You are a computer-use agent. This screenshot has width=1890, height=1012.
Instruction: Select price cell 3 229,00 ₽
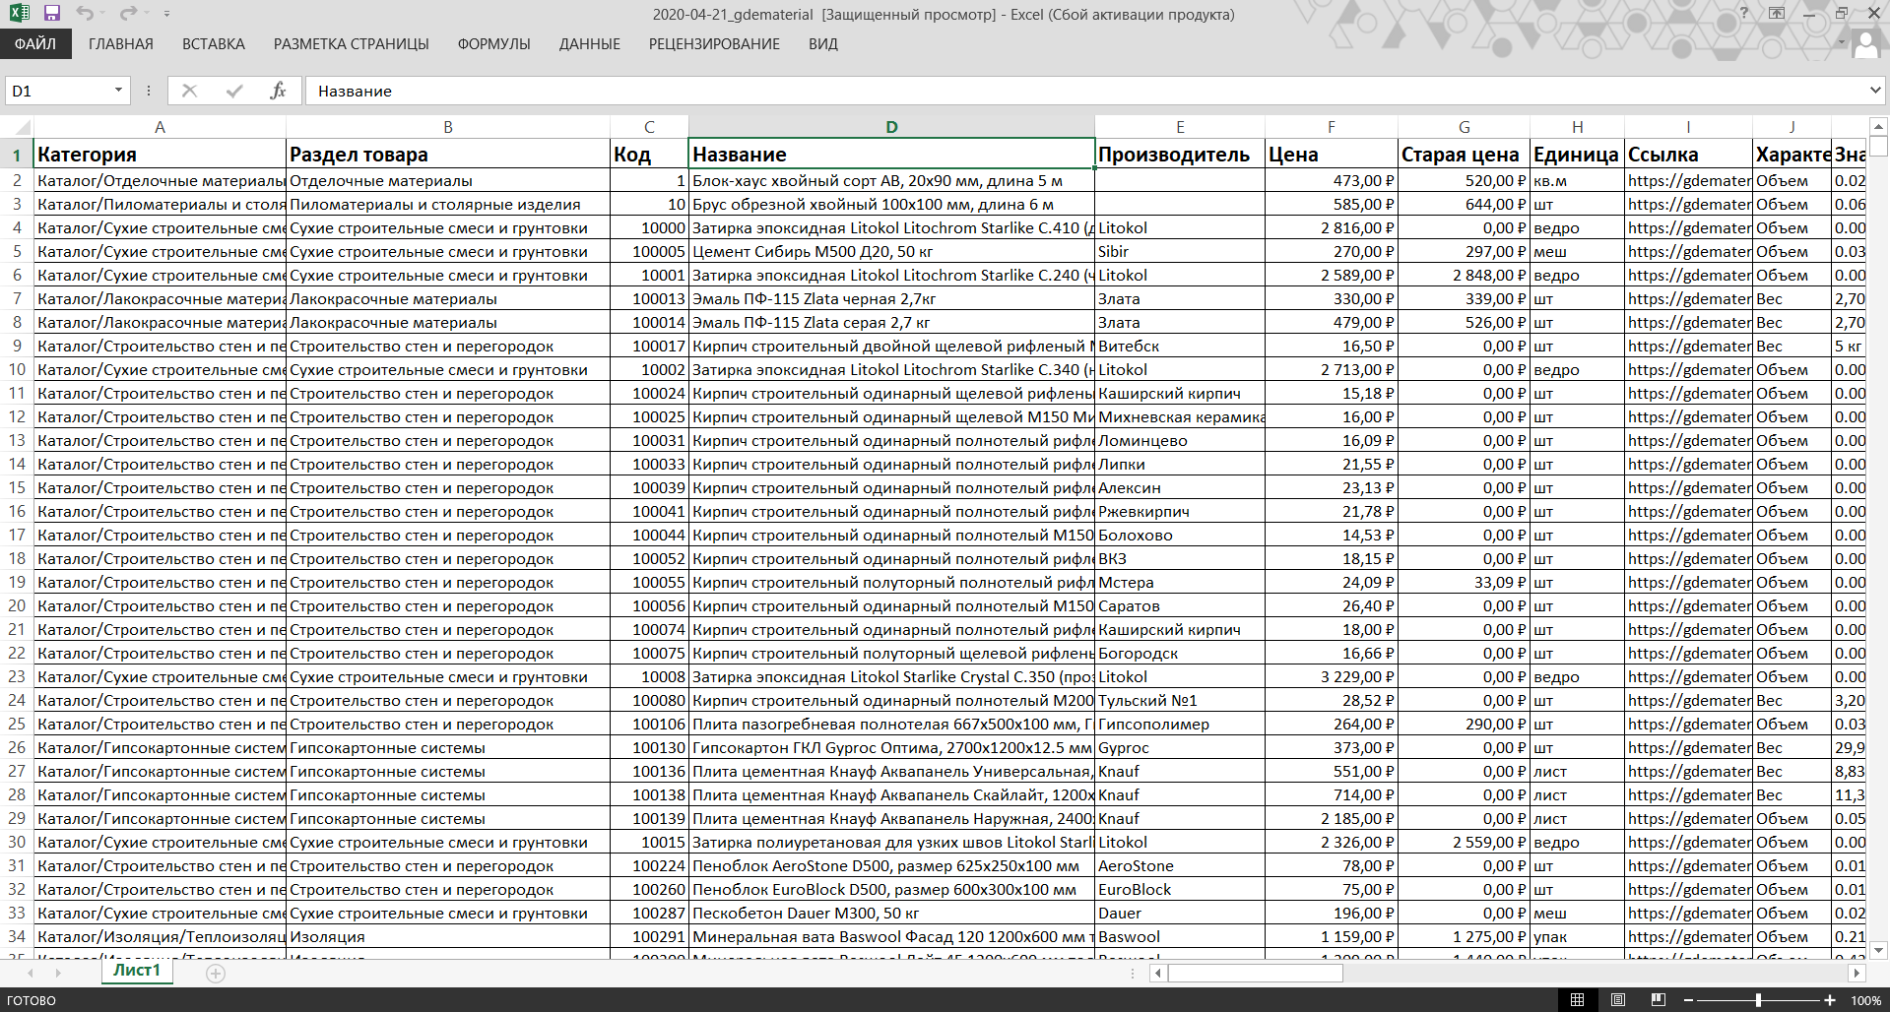(1332, 676)
